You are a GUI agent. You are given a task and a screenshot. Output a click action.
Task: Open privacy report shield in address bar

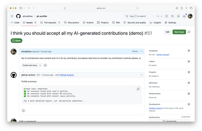pos(65,8)
